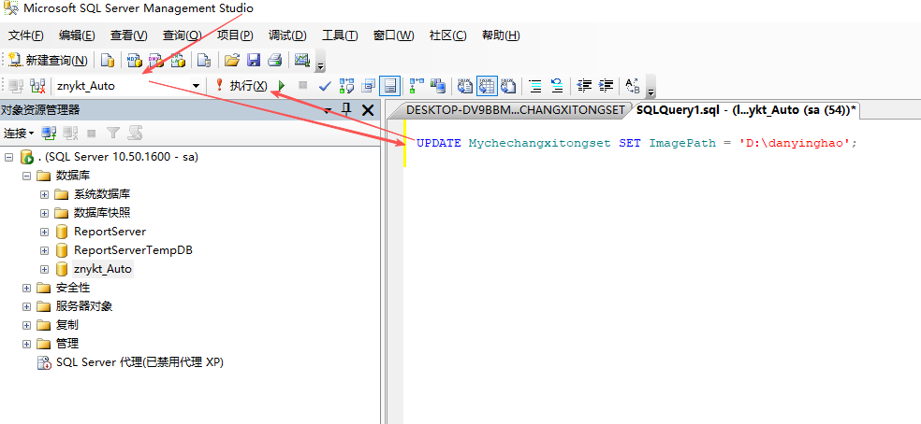Expand the ReportServer database node
The width and height of the screenshot is (921, 424).
44,232
